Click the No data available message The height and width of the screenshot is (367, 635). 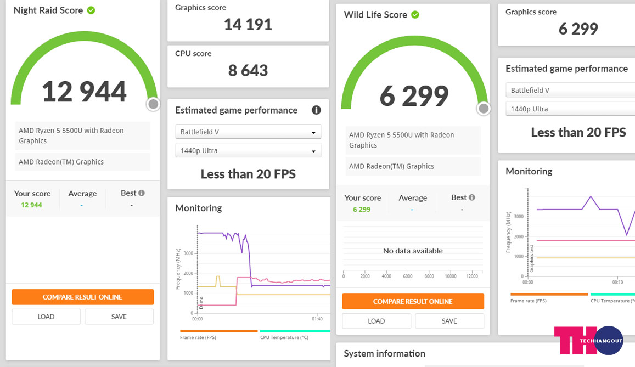click(413, 251)
